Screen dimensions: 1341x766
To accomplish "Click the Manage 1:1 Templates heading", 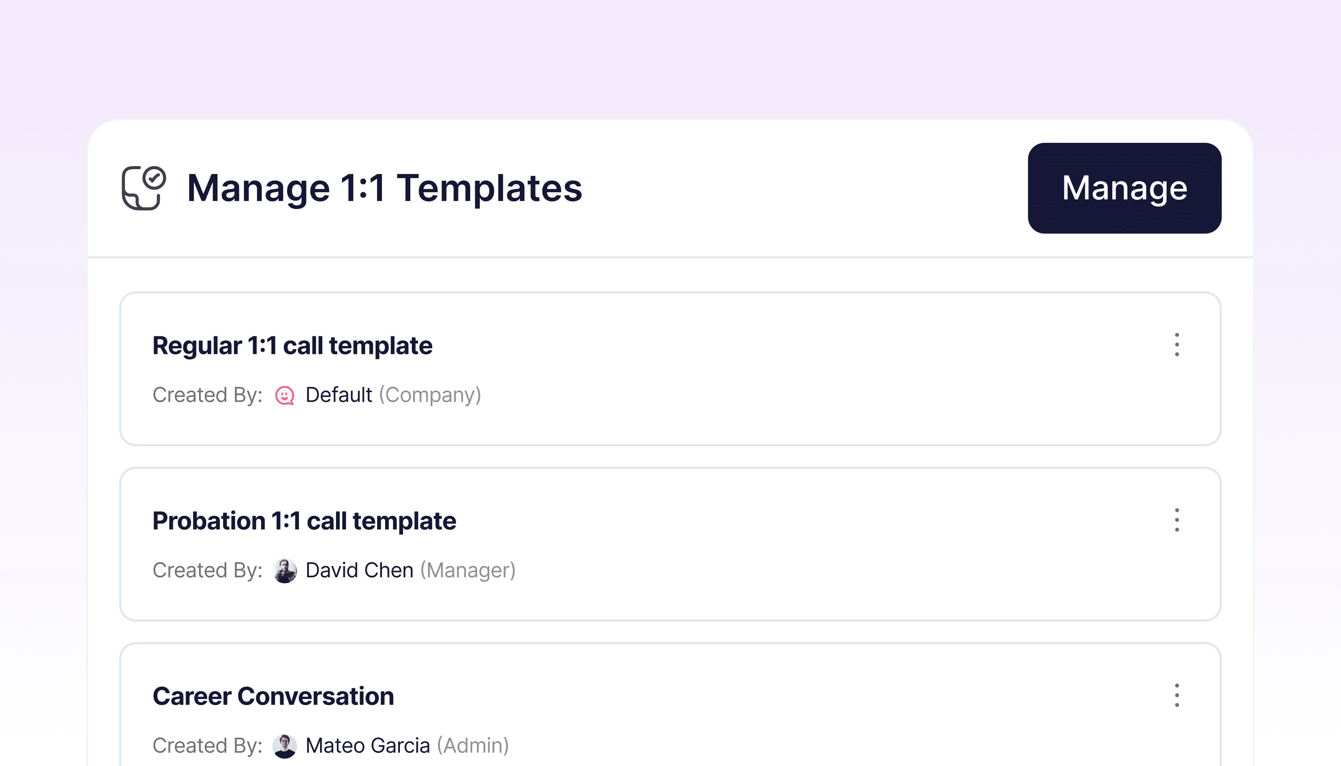I will coord(384,188).
